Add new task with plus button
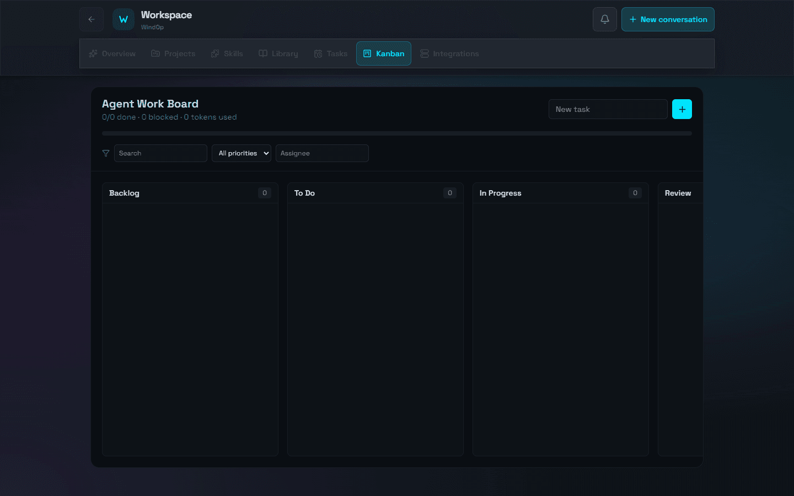This screenshot has height=496, width=794. 682,109
